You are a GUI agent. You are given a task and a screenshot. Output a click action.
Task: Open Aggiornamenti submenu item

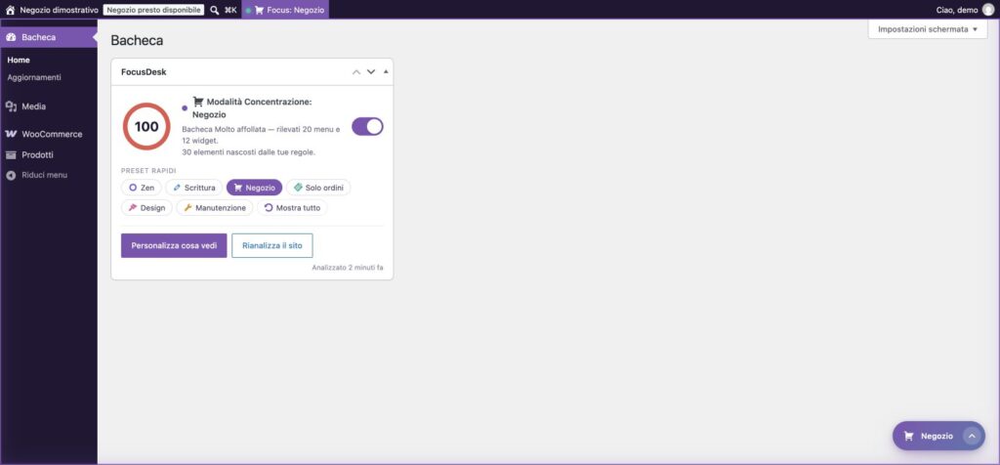coord(34,77)
